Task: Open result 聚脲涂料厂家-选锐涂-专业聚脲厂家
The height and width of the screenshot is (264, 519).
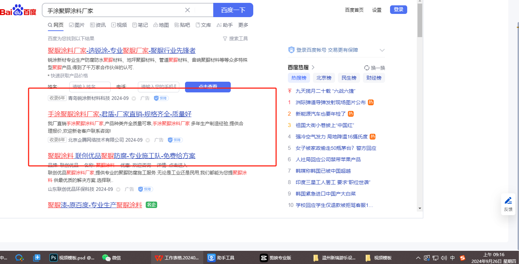Action: (x=122, y=50)
